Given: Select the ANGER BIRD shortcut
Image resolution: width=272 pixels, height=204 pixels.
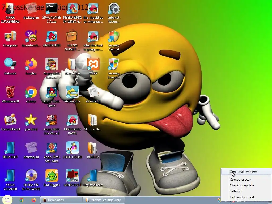Looking at the screenshot, I should 52,39.
